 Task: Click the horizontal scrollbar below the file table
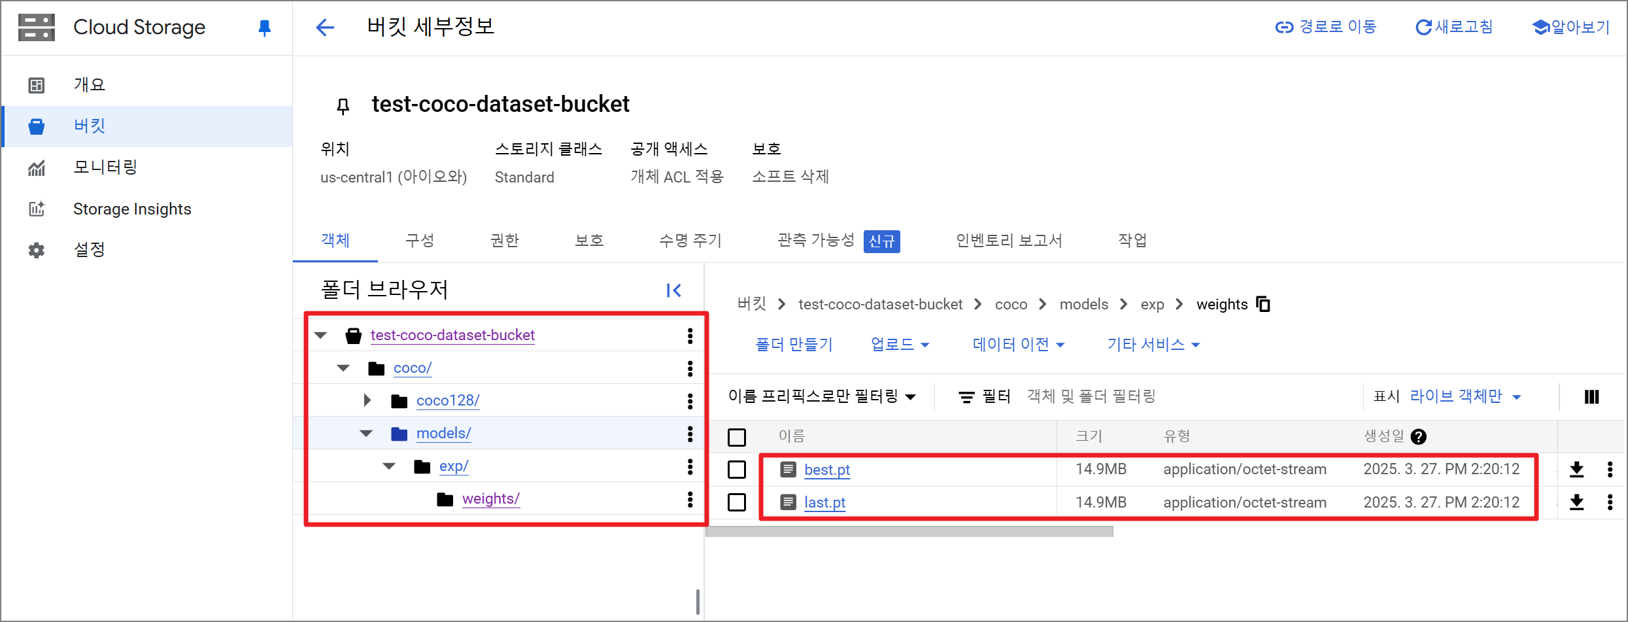pyautogui.click(x=909, y=532)
